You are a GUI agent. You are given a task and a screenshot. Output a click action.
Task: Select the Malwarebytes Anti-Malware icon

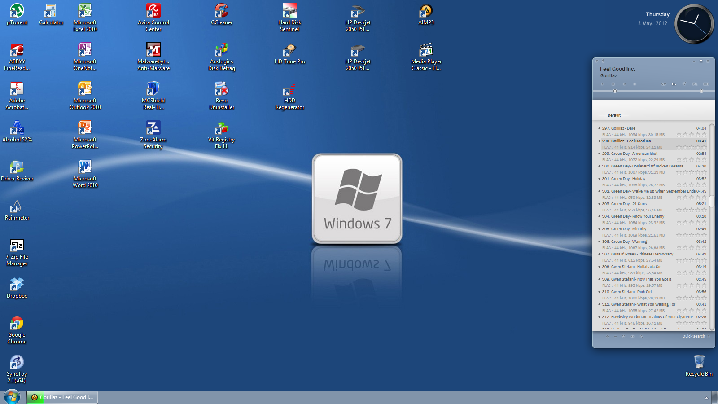tap(153, 57)
